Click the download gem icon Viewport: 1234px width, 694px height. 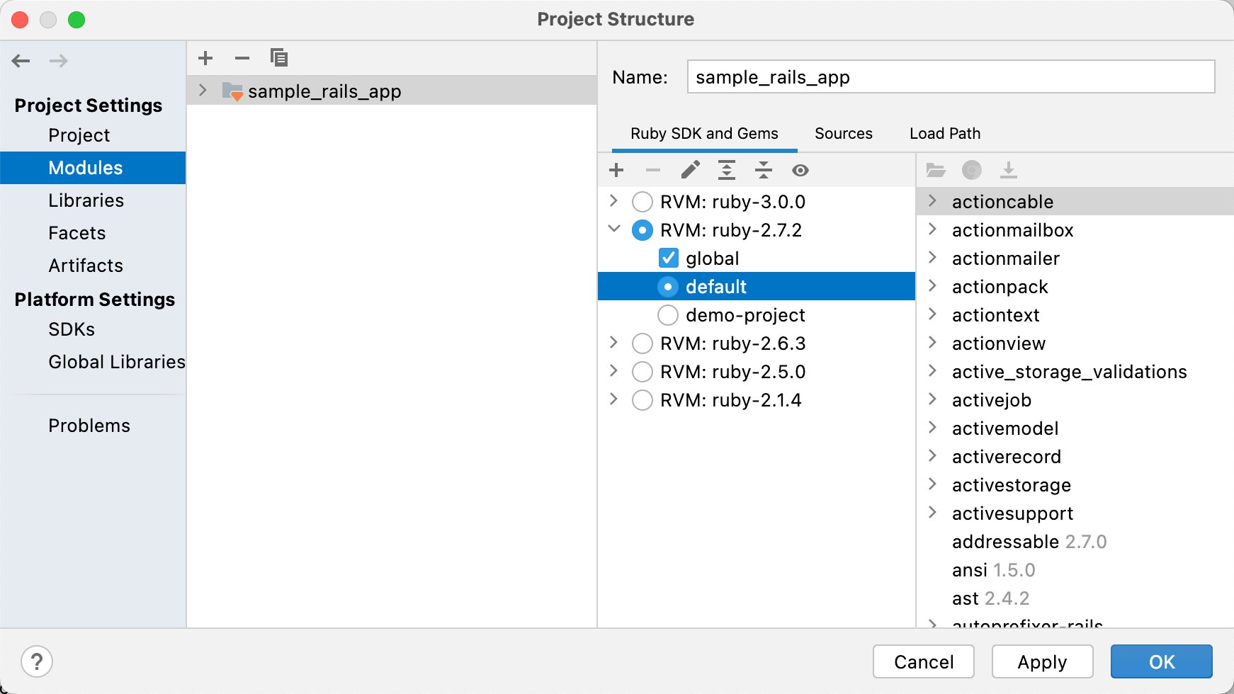(1009, 170)
